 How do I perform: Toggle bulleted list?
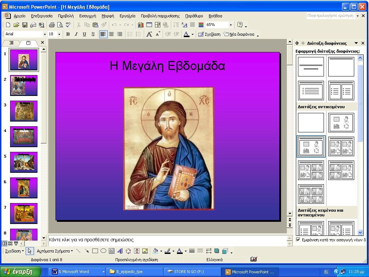click(138, 34)
